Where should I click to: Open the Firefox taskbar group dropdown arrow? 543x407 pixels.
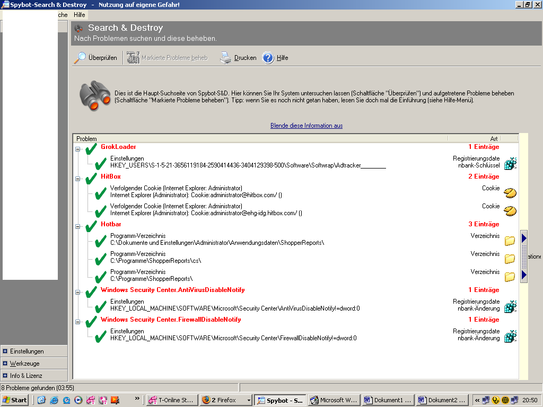[249, 401]
